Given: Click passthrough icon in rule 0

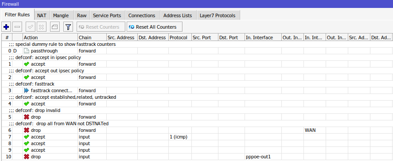Looking at the screenshot, I should point(26,51).
